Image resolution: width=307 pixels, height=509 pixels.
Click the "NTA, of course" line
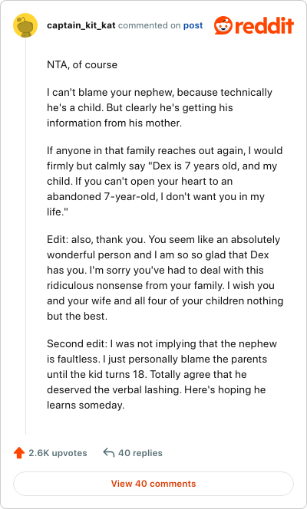pyautogui.click(x=82, y=64)
